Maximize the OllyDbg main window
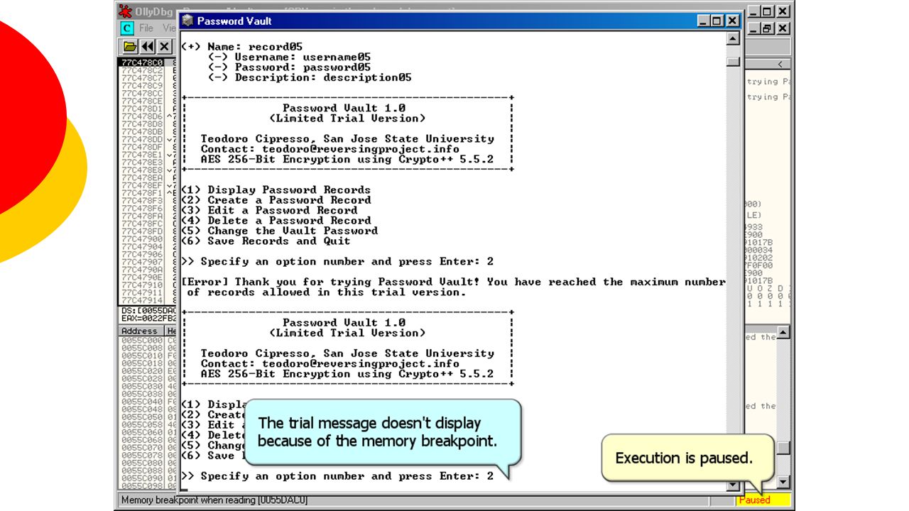Viewport: 909px width, 511px height. [x=766, y=11]
